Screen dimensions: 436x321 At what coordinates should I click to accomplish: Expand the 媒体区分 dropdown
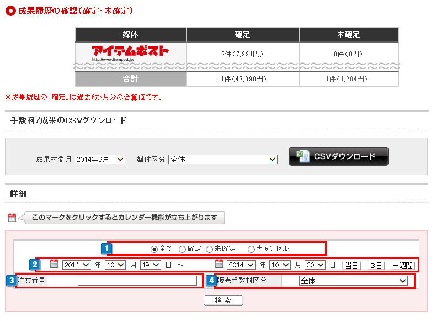pos(222,159)
